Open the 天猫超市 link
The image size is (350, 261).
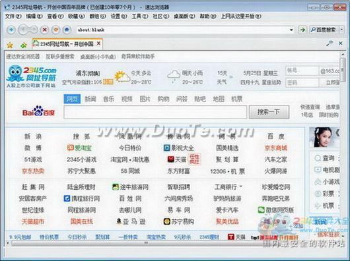click(x=33, y=221)
